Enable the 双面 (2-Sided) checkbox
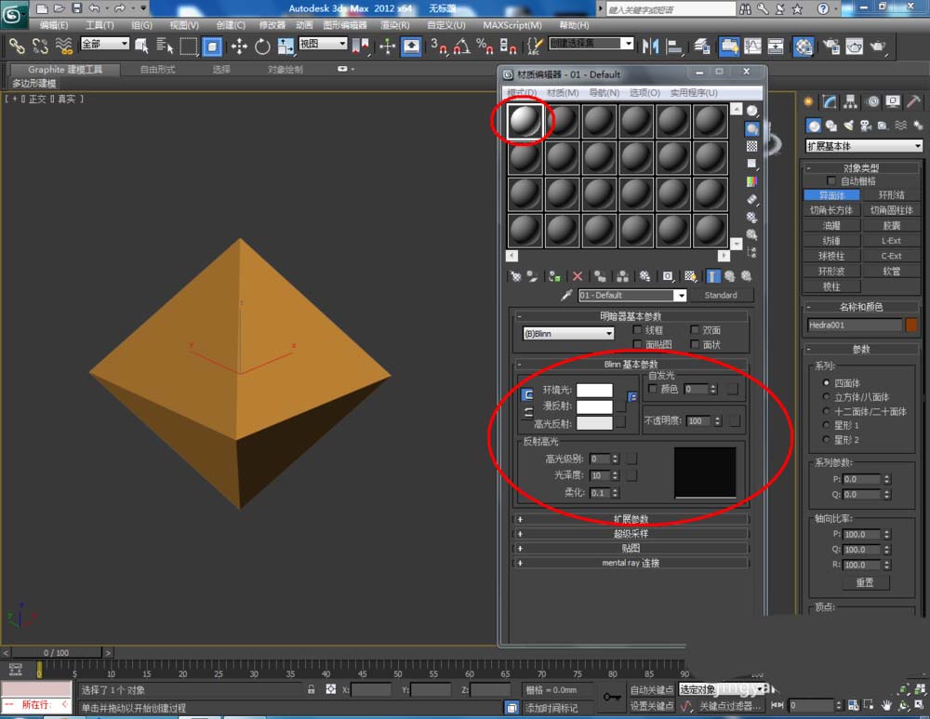The width and height of the screenshot is (930, 719). coord(695,330)
